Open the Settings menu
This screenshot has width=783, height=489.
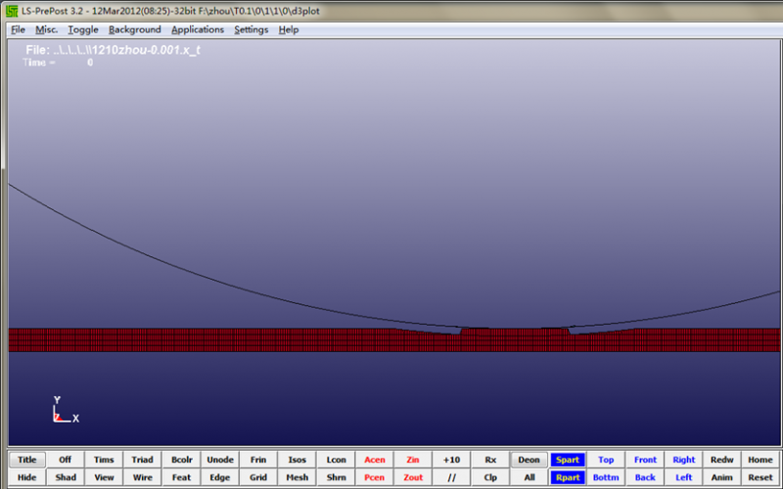pyautogui.click(x=252, y=30)
